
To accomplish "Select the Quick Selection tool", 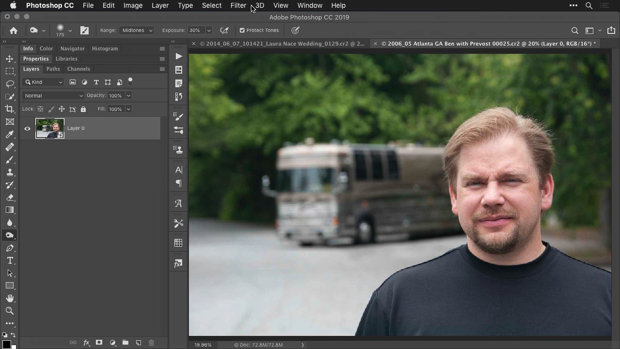I will [x=10, y=96].
